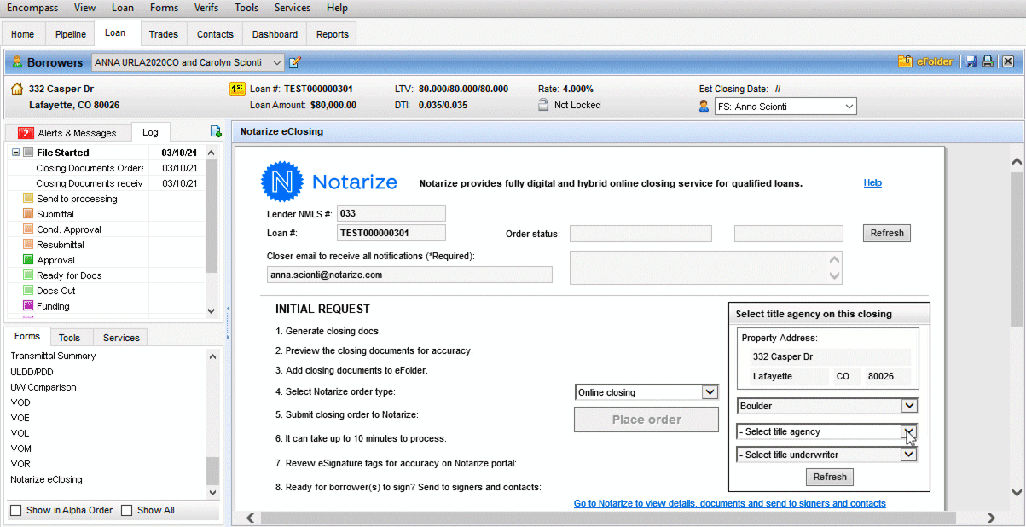Click the closer email input field
1026x527 pixels.
tap(409, 275)
